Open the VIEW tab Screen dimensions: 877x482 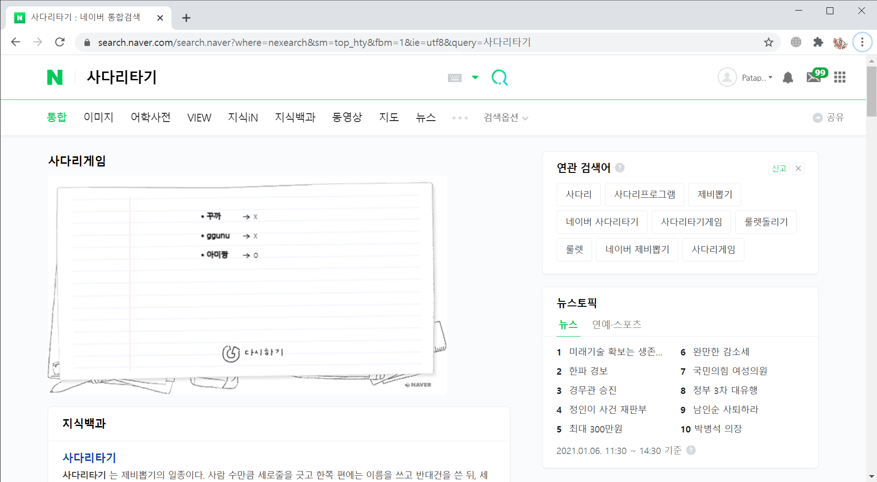point(199,118)
